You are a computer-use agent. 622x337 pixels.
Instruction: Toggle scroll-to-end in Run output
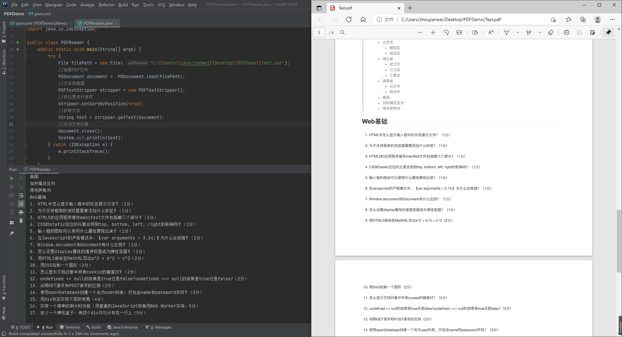coord(21,204)
